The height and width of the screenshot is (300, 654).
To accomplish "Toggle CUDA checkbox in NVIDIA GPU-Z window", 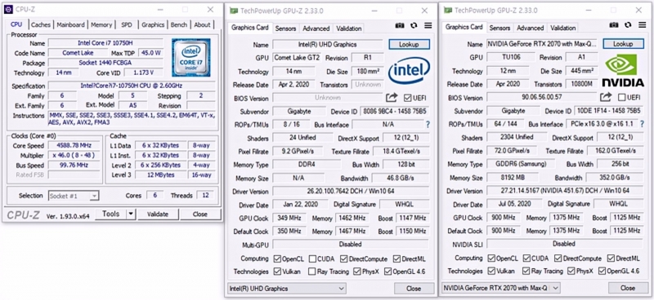I will click(526, 258).
